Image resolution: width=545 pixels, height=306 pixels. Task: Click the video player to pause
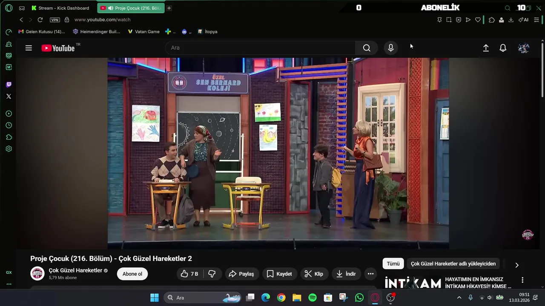tap(278, 153)
